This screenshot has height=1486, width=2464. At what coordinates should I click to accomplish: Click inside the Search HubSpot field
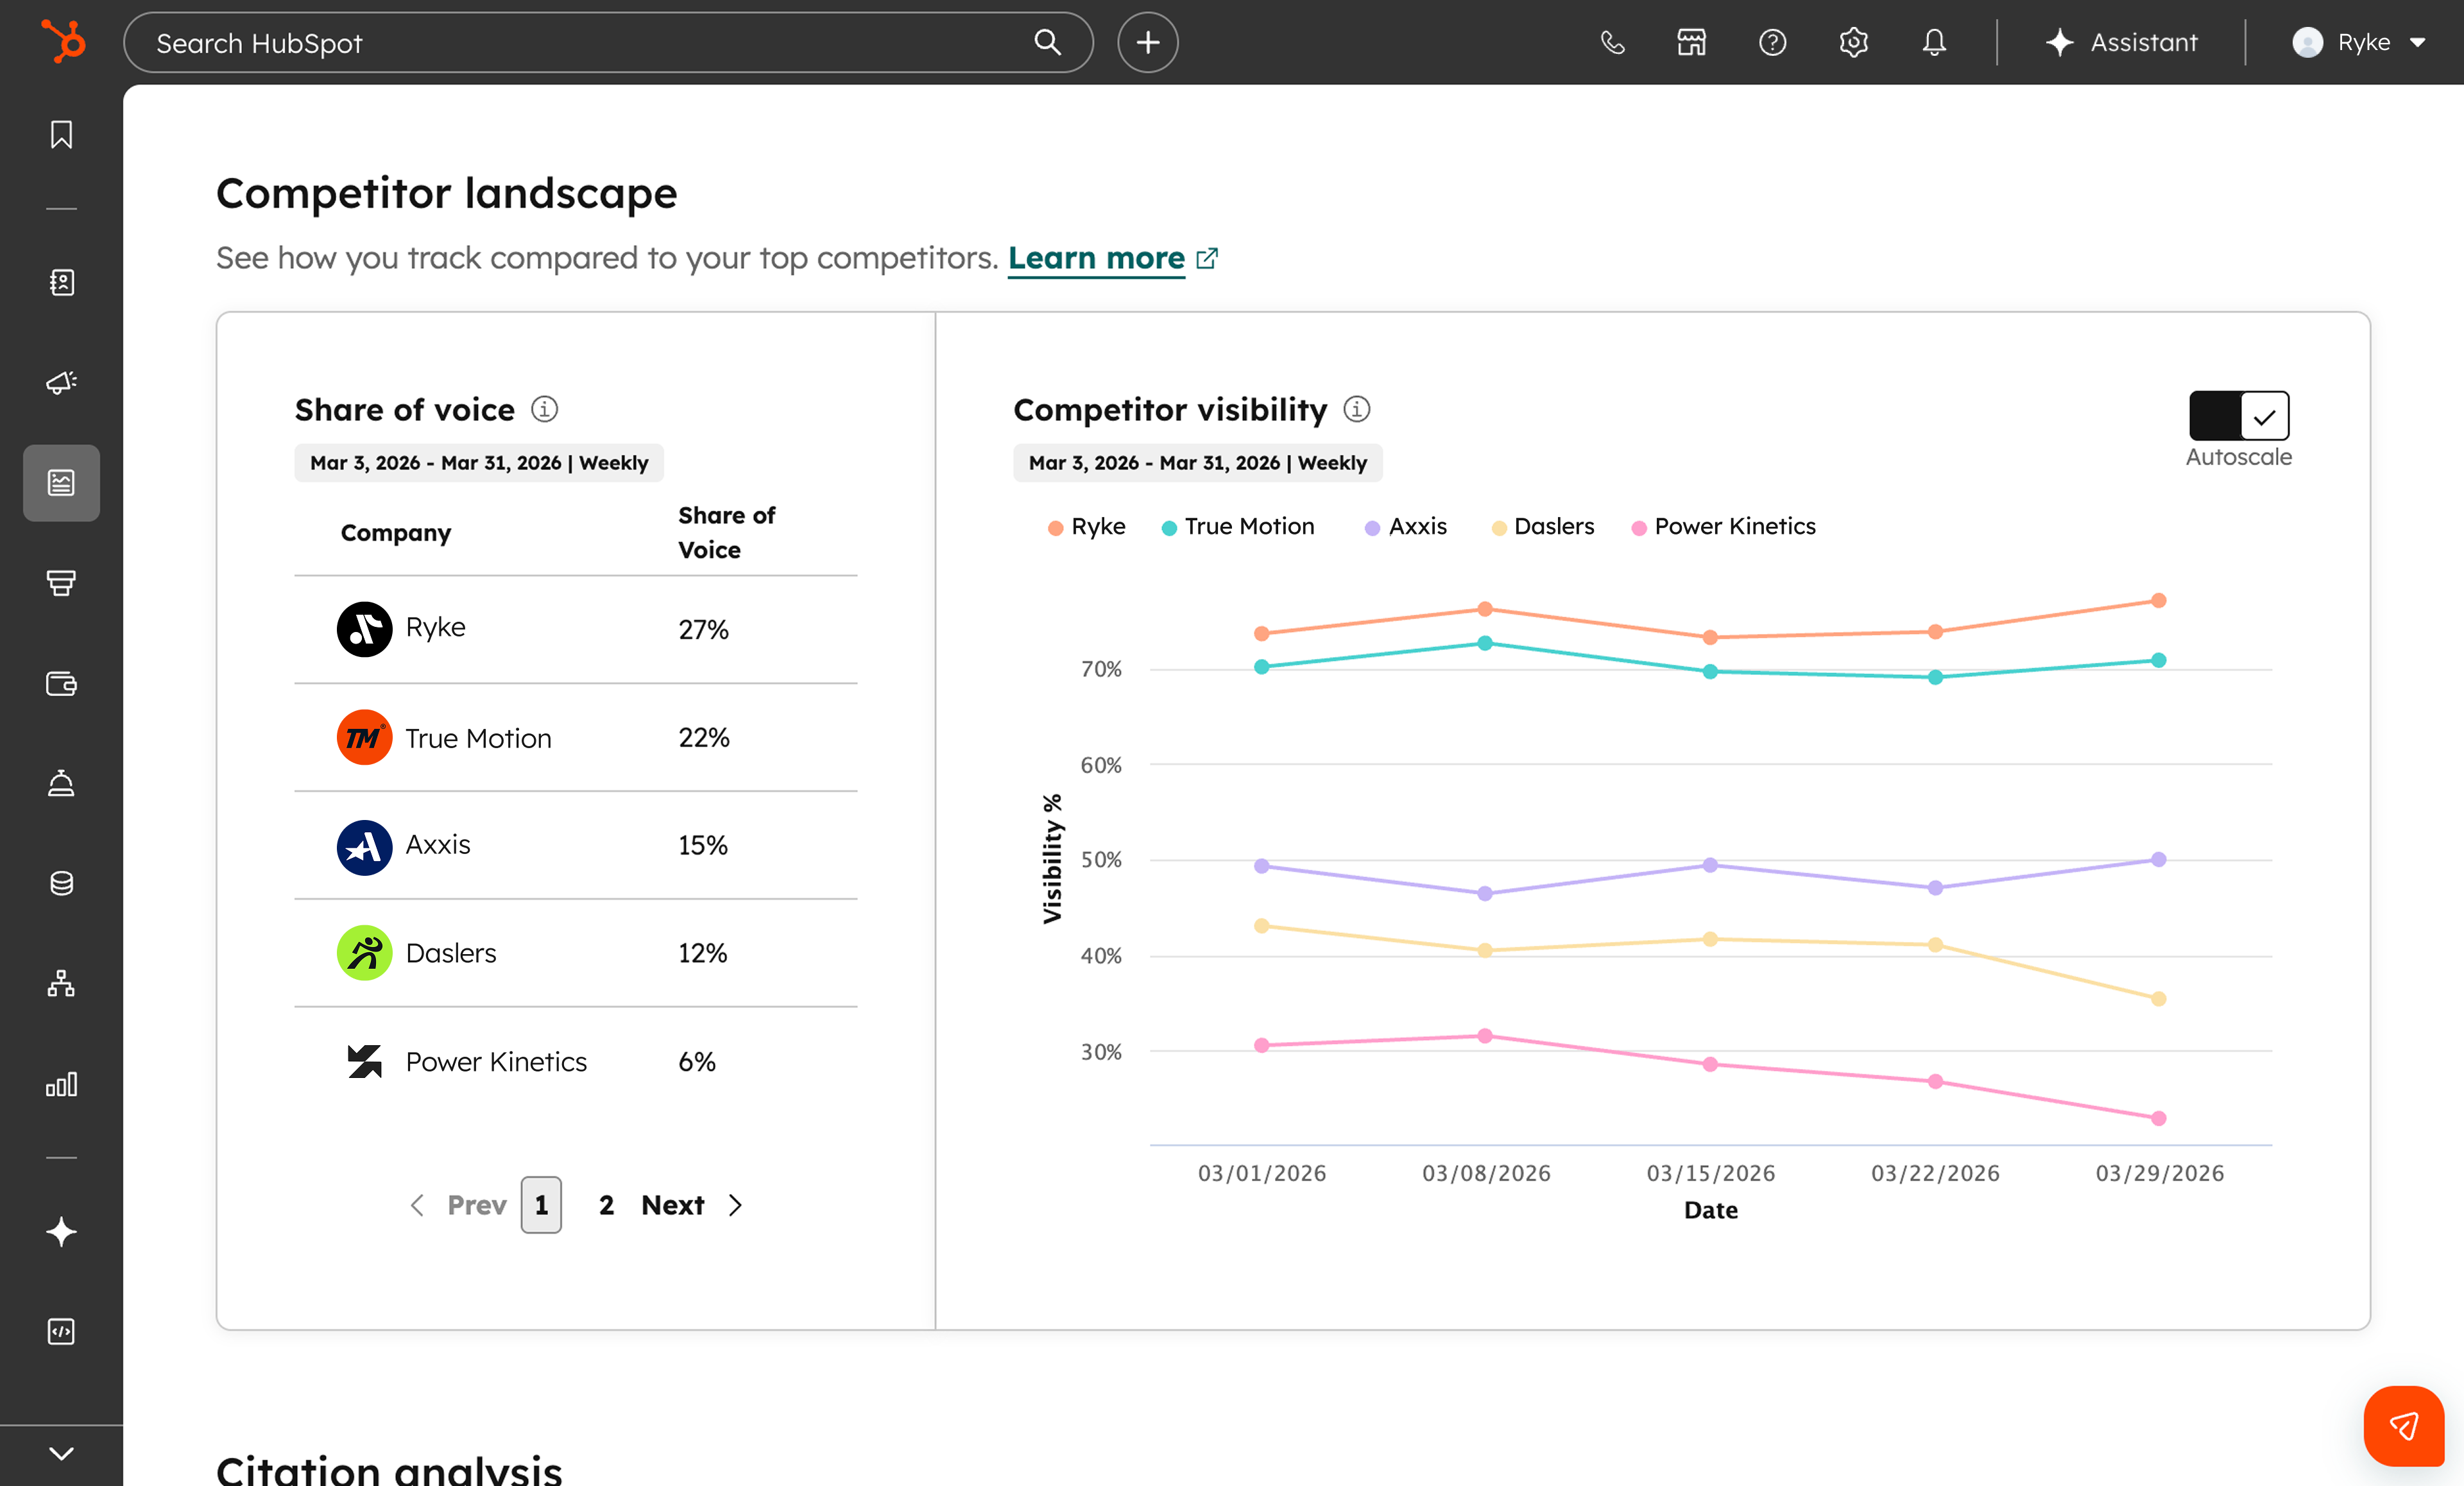500,42
